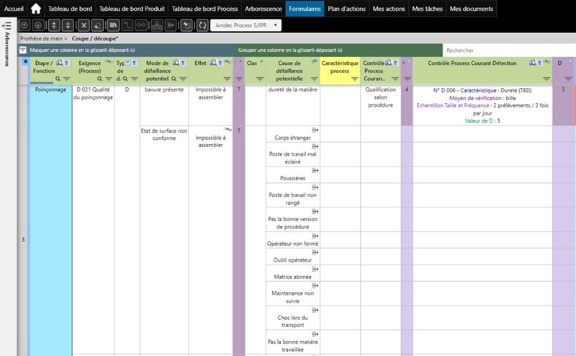
Task: Click the refresh arrows toolbar icon
Action: pos(202,25)
